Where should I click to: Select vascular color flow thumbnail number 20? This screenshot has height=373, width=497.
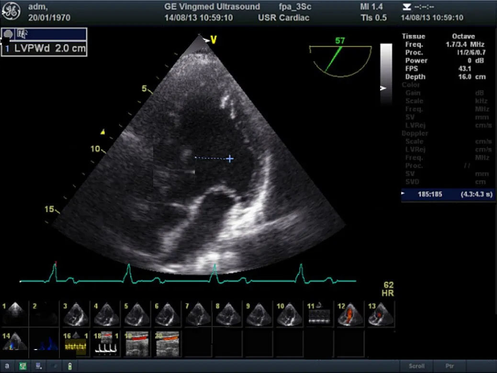[x=167, y=344]
